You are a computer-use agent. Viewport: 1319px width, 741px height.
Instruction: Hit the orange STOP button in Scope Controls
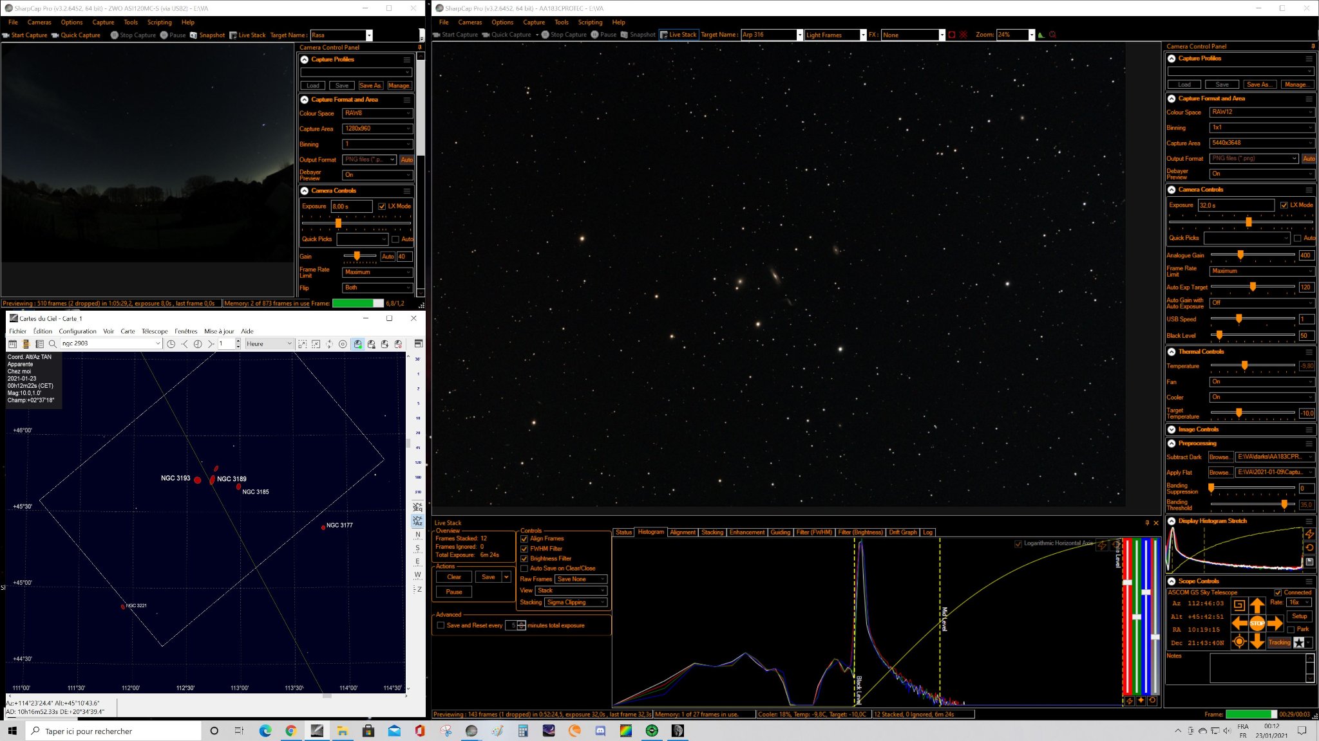[1257, 623]
